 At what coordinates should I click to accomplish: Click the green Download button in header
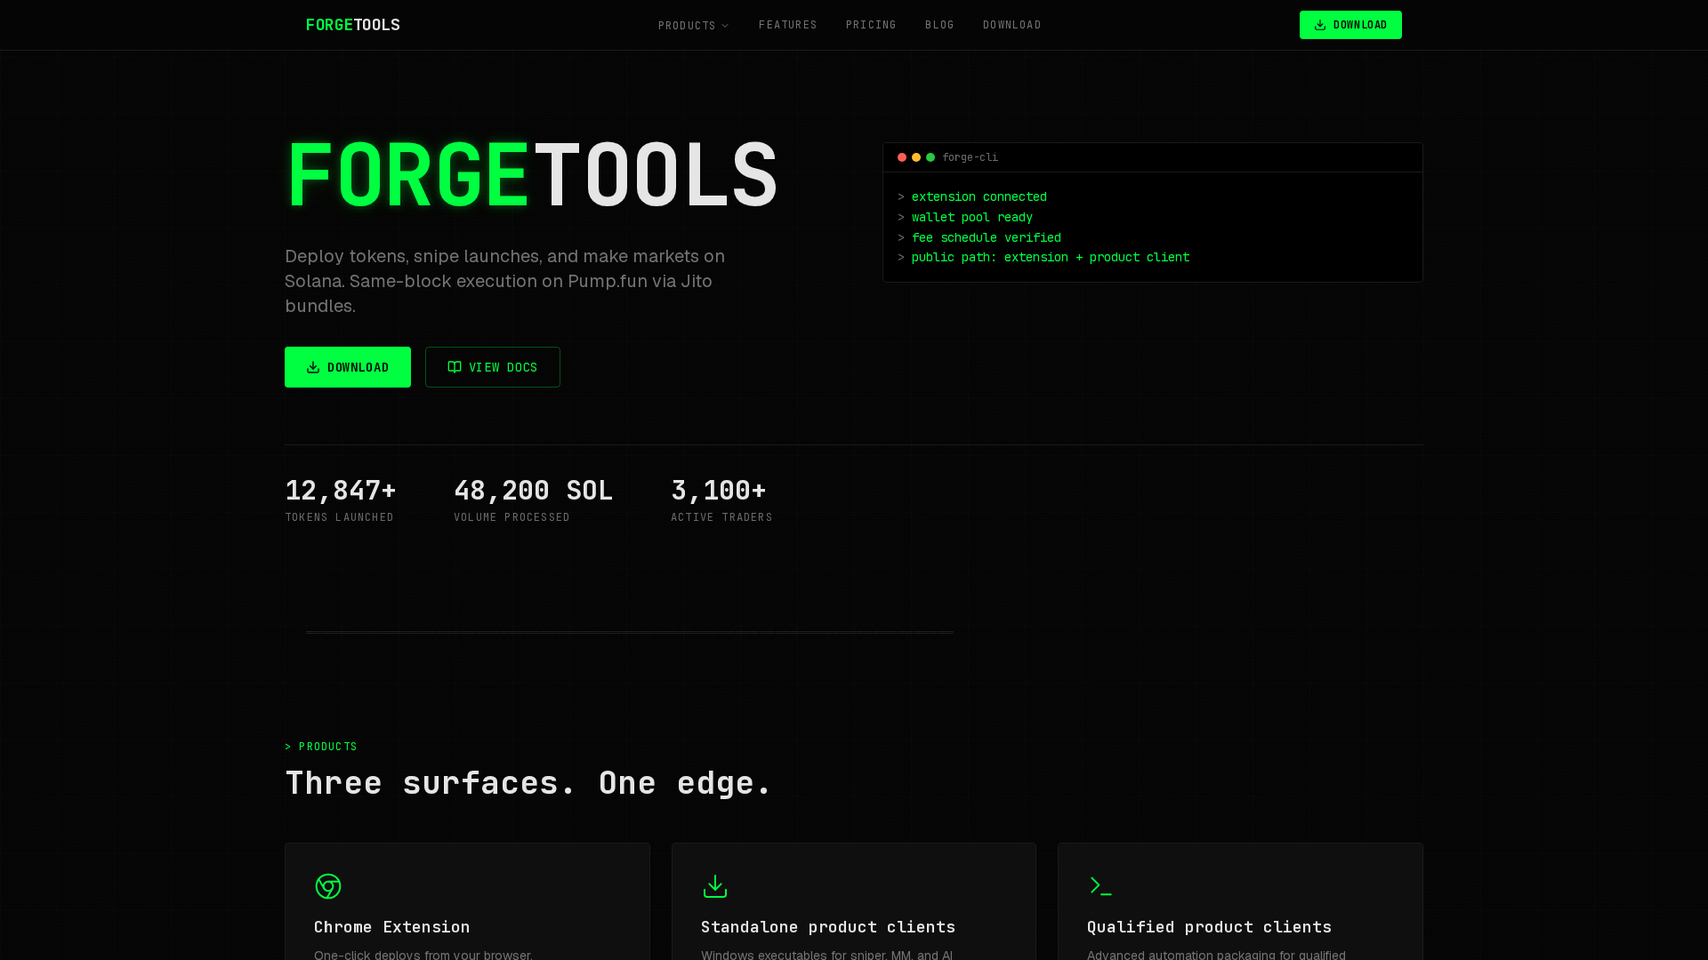click(1350, 25)
